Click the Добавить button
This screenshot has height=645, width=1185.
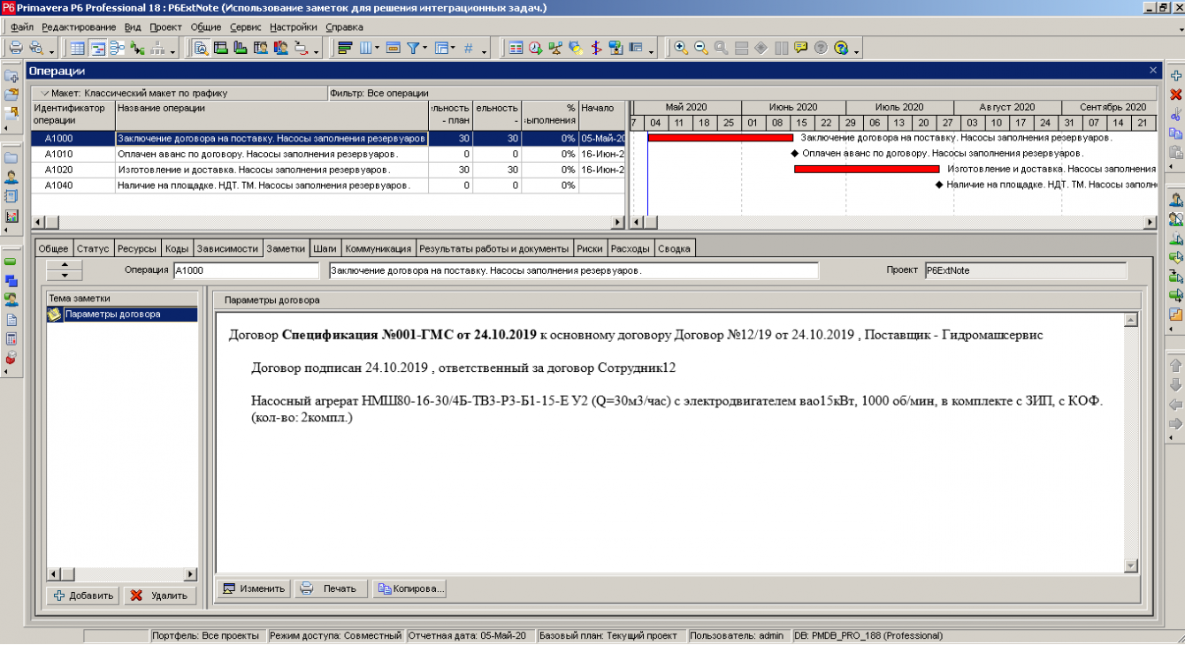[x=82, y=596]
